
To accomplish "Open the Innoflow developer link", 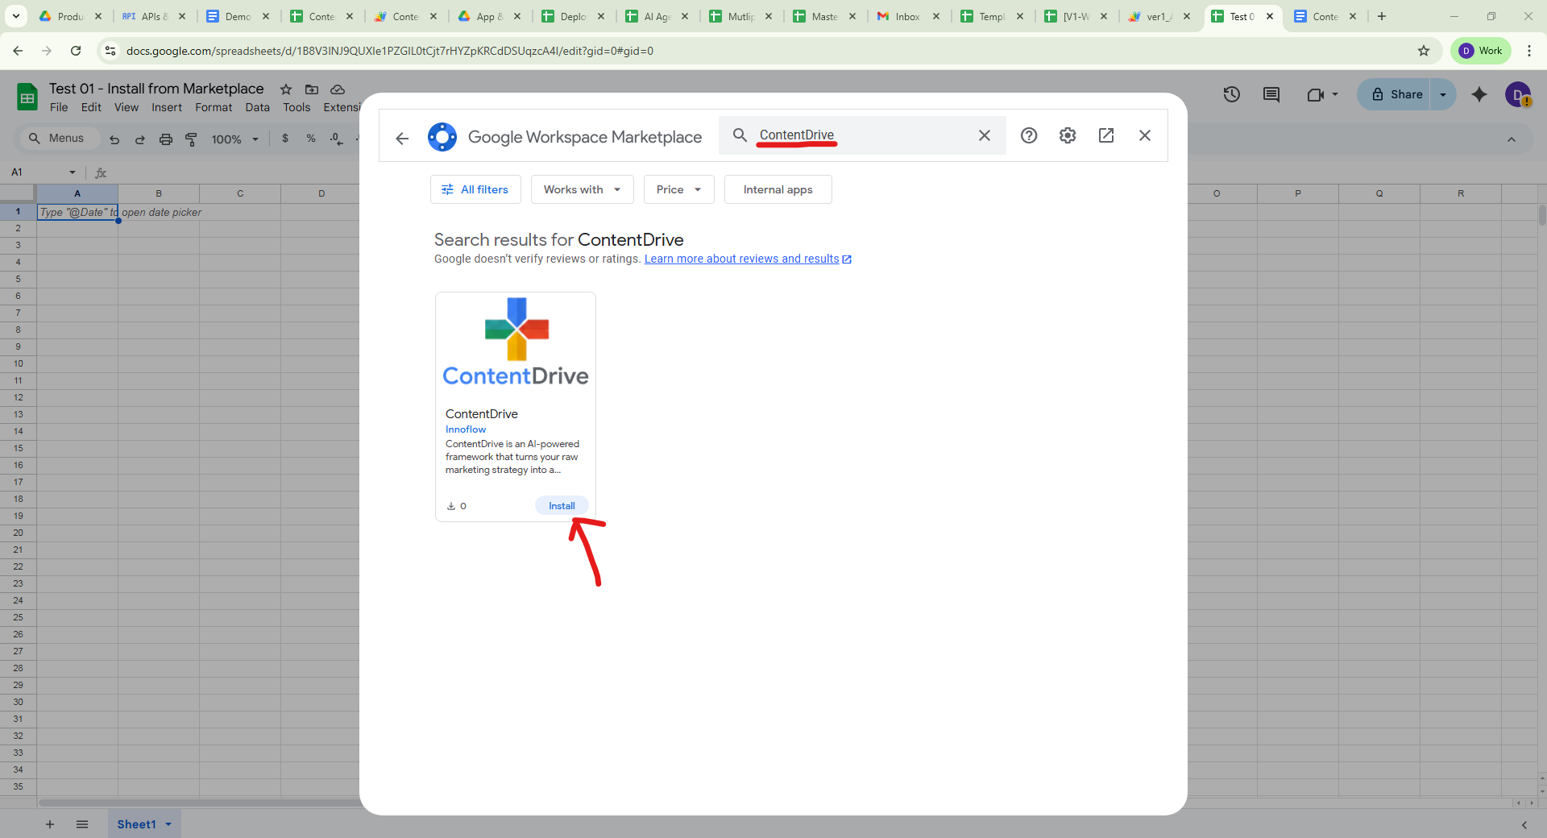I will 466,429.
